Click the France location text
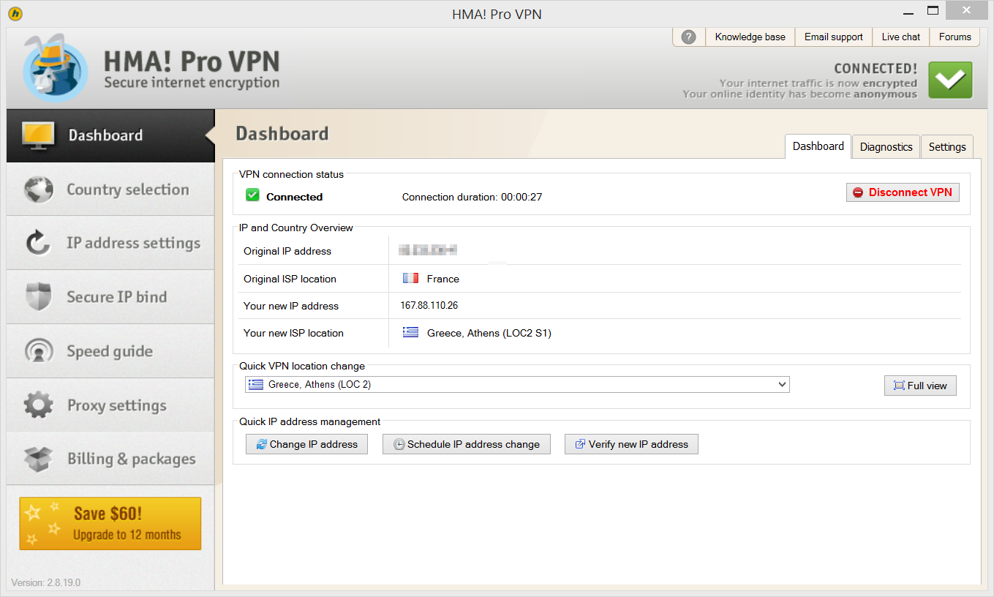The width and height of the screenshot is (994, 597). (443, 279)
